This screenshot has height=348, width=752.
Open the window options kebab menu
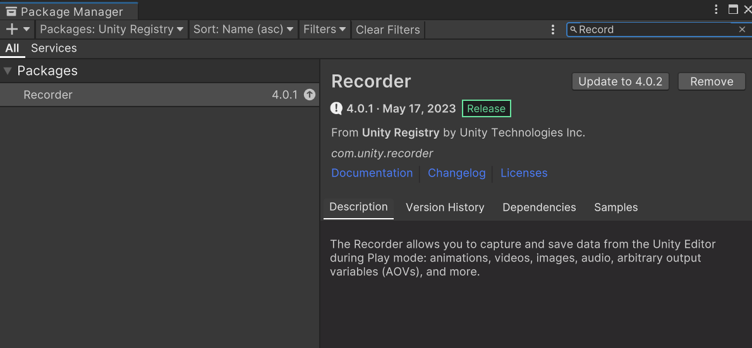click(716, 9)
